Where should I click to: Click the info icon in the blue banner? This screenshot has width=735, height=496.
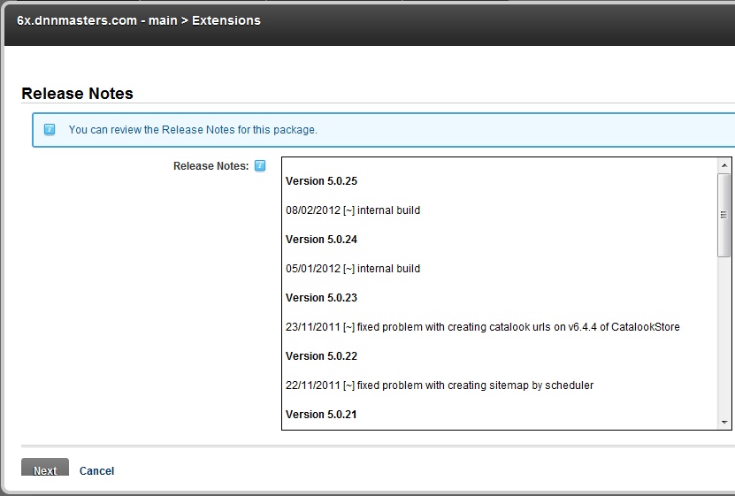50,129
